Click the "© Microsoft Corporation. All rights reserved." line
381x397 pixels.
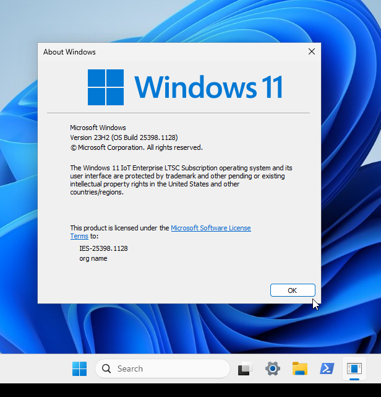(137, 147)
